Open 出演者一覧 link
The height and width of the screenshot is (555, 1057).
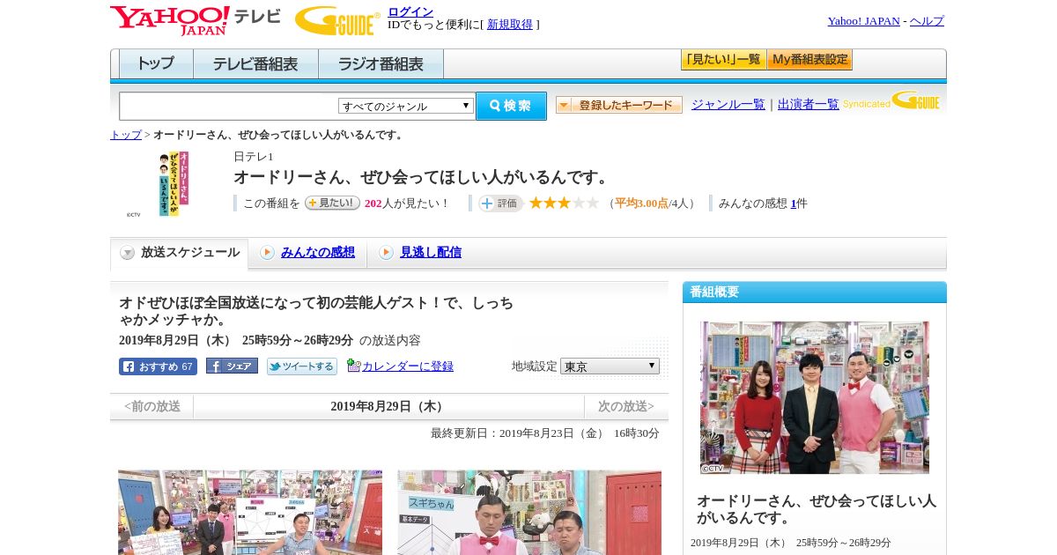(x=808, y=104)
